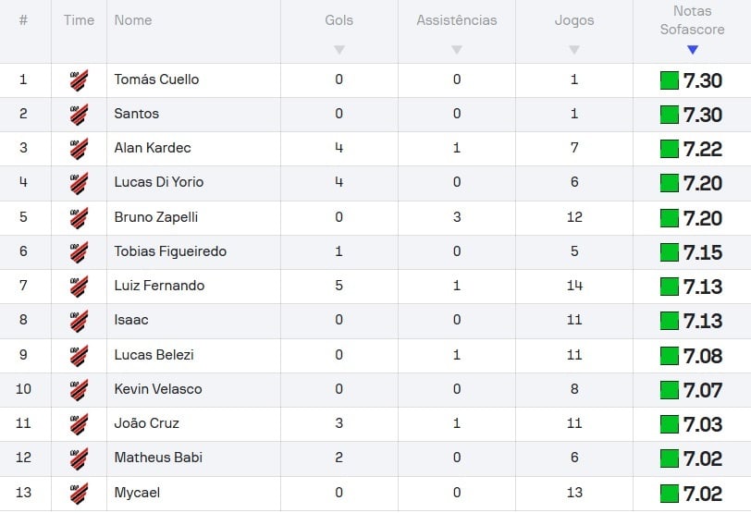Click the team crest in Bruno Zapelli's row

click(79, 218)
